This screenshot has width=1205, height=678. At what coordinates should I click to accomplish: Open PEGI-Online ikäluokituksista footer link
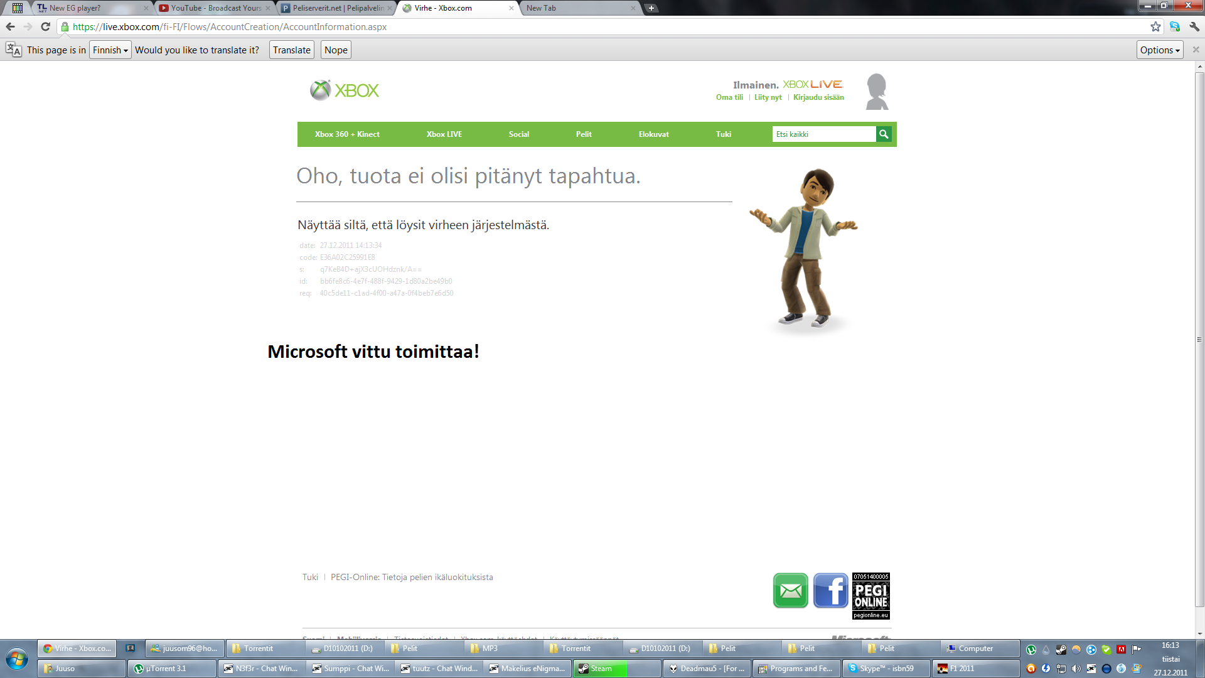(412, 577)
